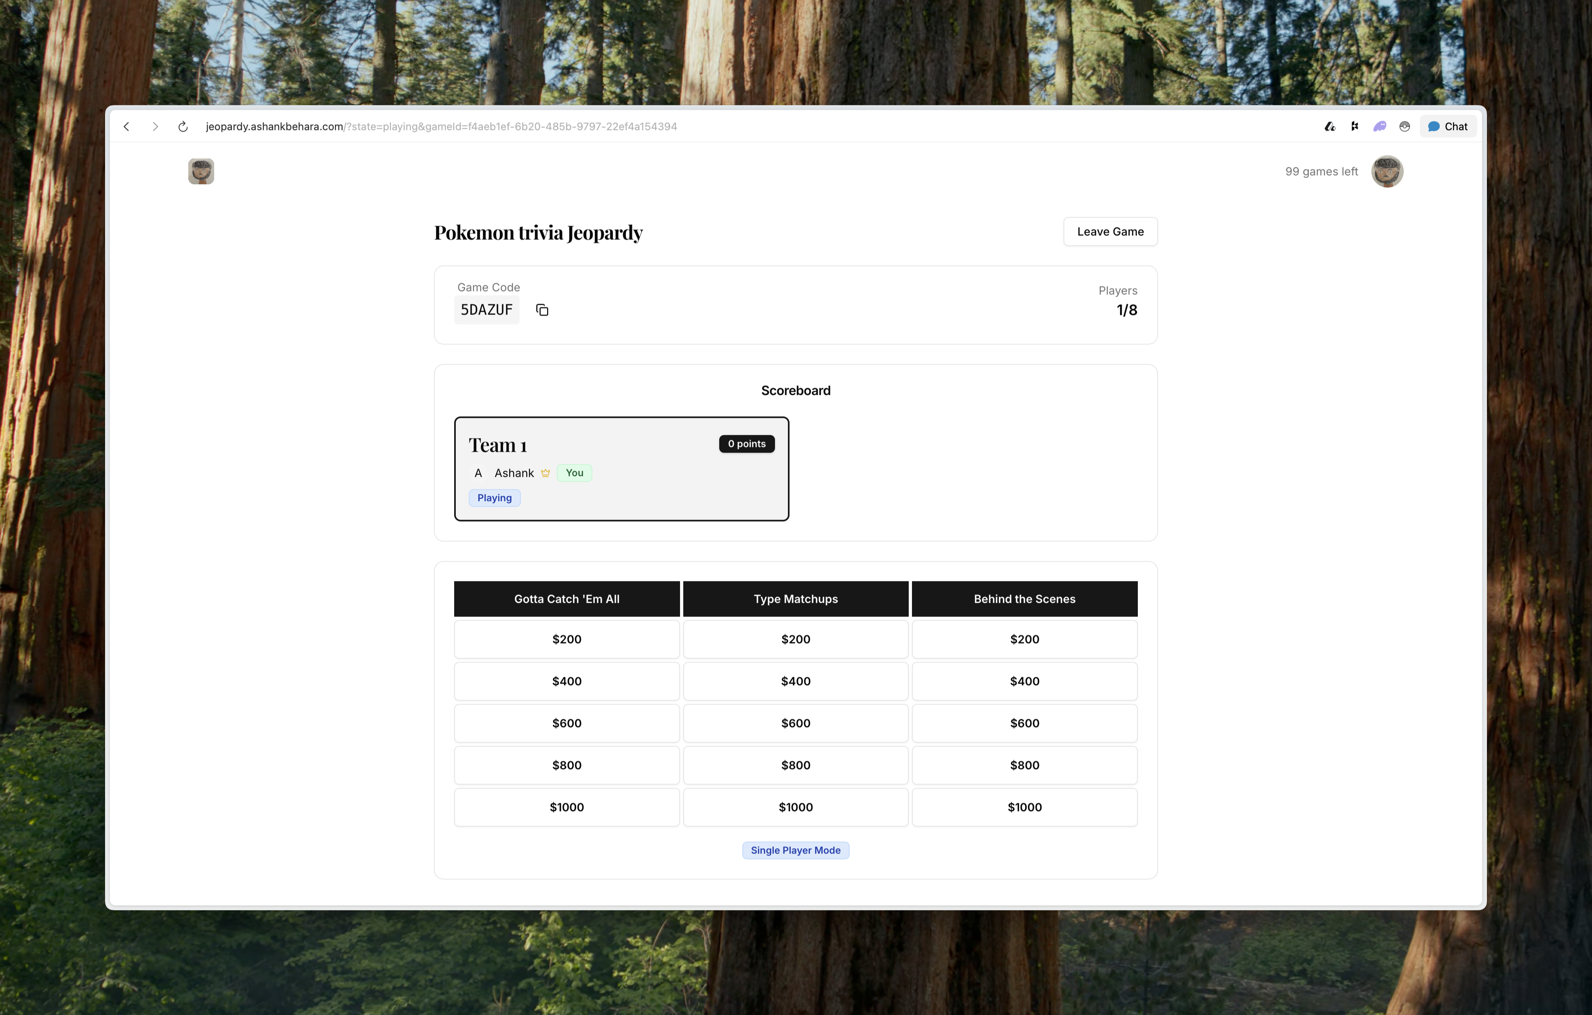Go forward with the browser forward arrow
Image resolution: width=1592 pixels, height=1015 pixels.
click(x=155, y=126)
